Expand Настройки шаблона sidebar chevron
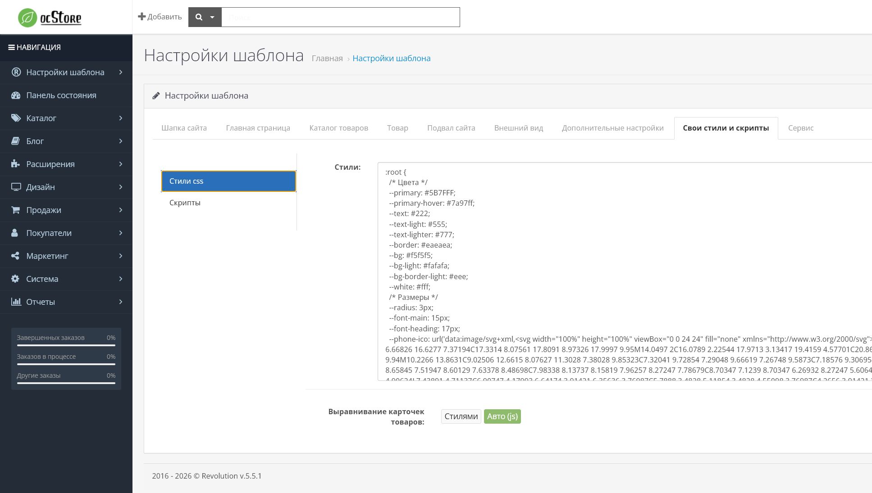The image size is (872, 493). (121, 72)
